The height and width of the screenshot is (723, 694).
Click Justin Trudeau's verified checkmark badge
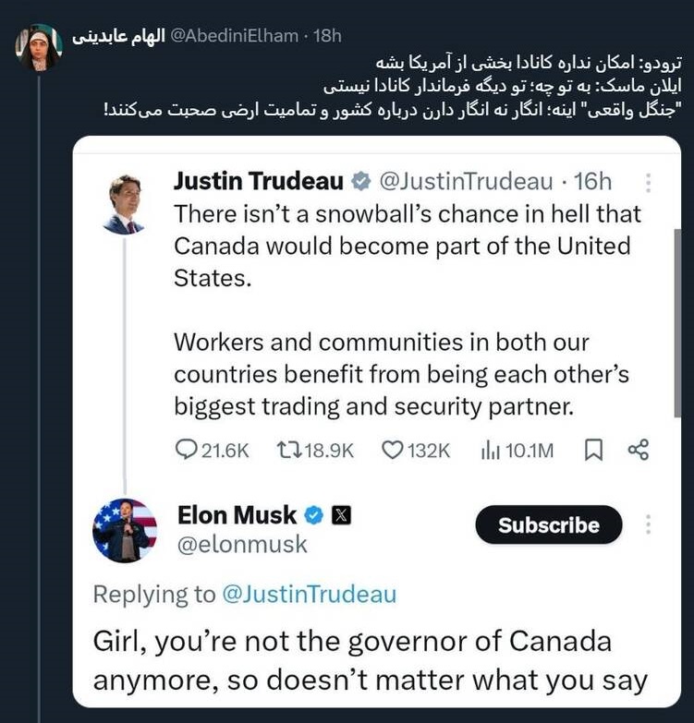click(x=363, y=181)
